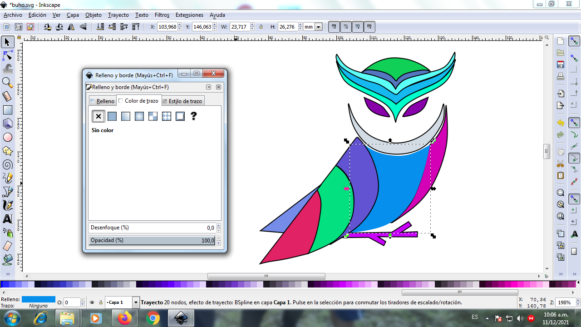The image size is (581, 327).
Task: Increase the Desenfoque blur stepper
Action: pos(218,226)
